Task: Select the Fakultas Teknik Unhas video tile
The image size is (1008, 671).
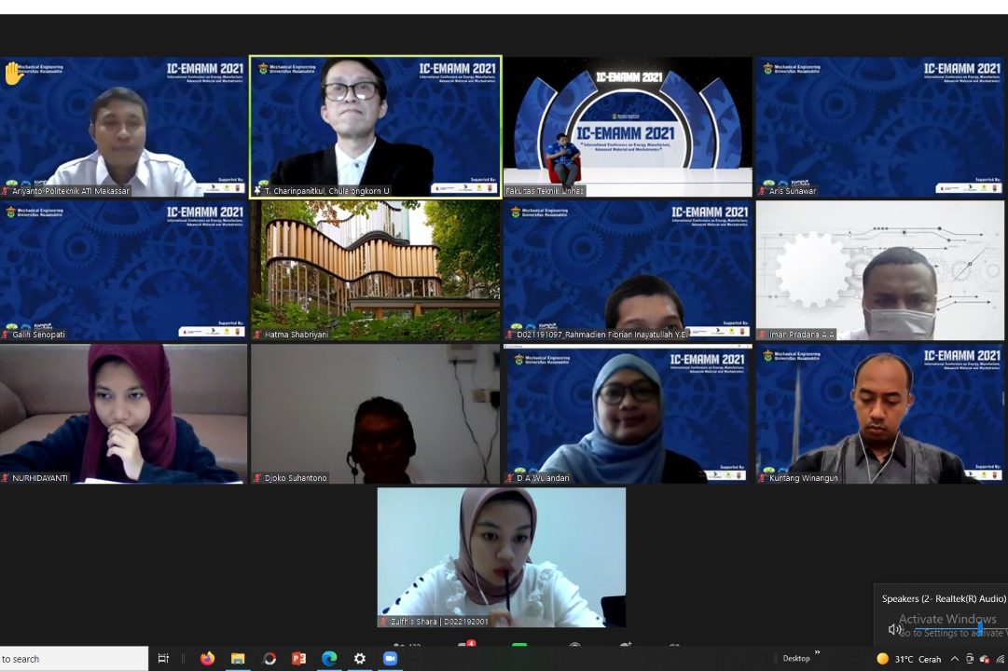Action: coord(628,126)
